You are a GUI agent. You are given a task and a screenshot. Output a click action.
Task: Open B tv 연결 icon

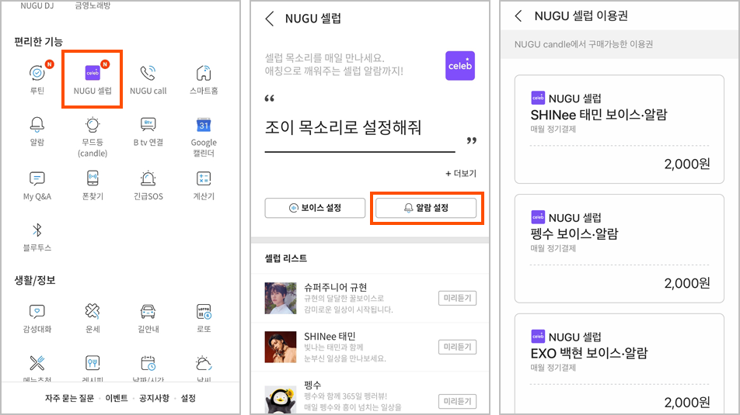[148, 124]
